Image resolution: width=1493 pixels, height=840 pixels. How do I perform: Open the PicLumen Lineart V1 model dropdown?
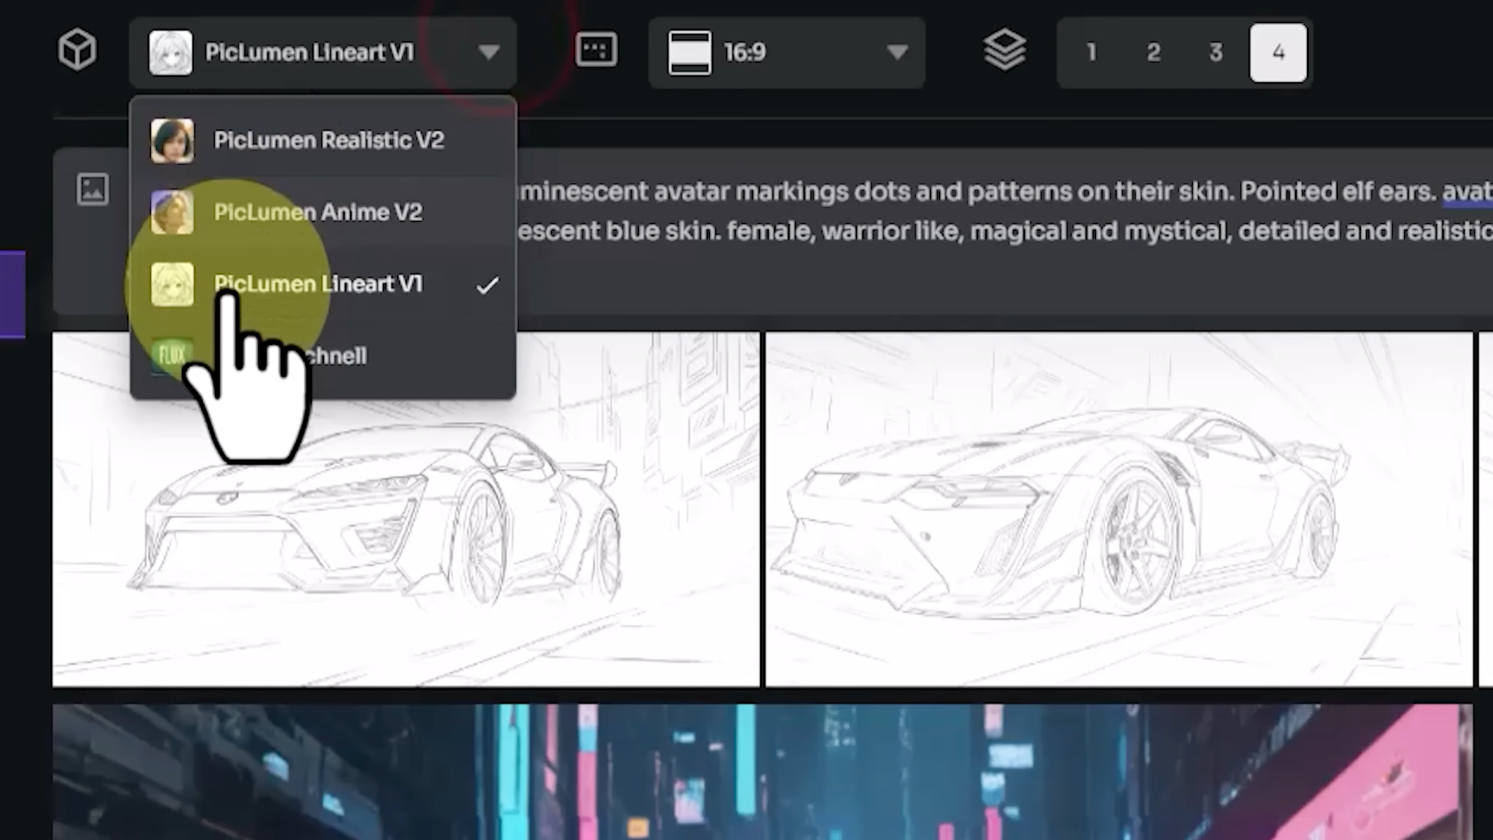322,52
